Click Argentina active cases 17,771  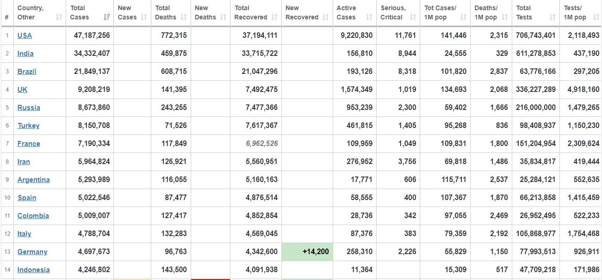(362, 180)
